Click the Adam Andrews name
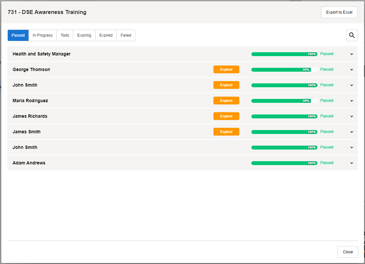Screen dimensions: 365x264 click(29, 163)
